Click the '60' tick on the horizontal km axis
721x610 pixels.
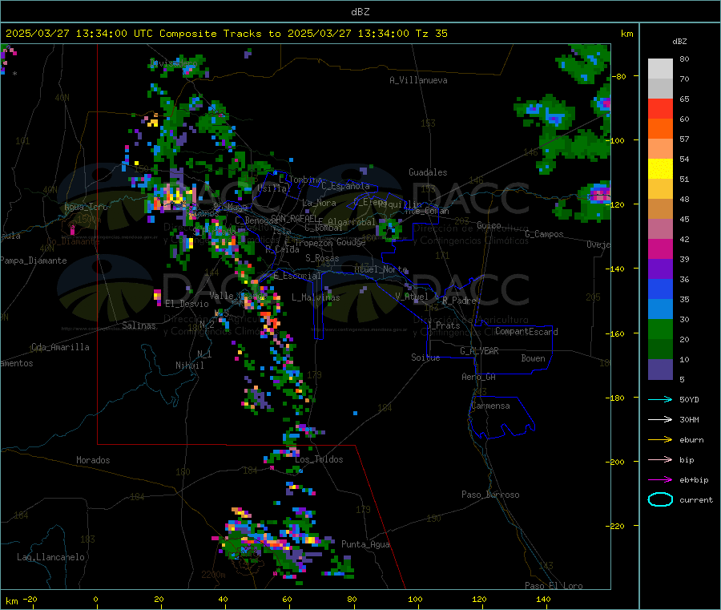click(287, 599)
